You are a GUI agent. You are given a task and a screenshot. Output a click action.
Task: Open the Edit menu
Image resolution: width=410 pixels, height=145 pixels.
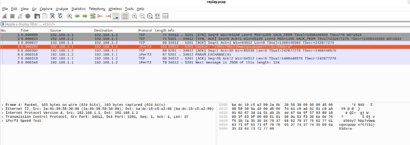(x=14, y=9)
